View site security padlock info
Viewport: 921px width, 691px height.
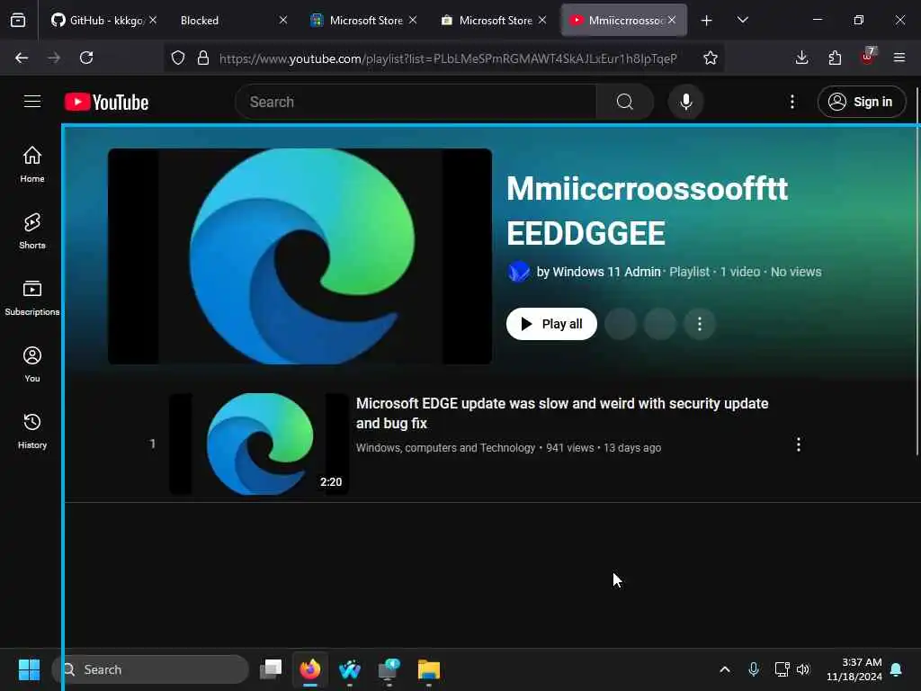[203, 58]
